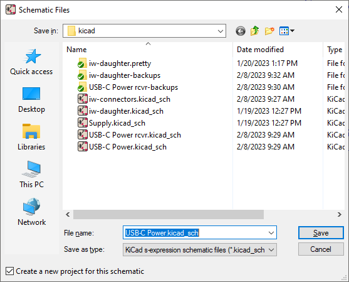Select USB-C Power rcvr-backups name text
349x282 pixels.
tap(133, 87)
